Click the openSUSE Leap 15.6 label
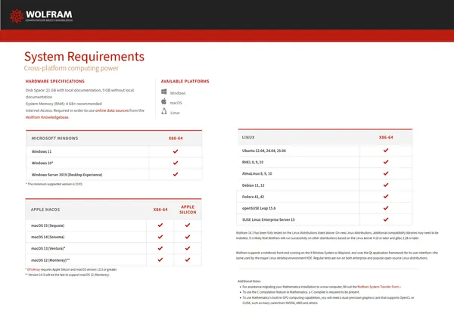This screenshot has height=317, width=454. click(259, 209)
